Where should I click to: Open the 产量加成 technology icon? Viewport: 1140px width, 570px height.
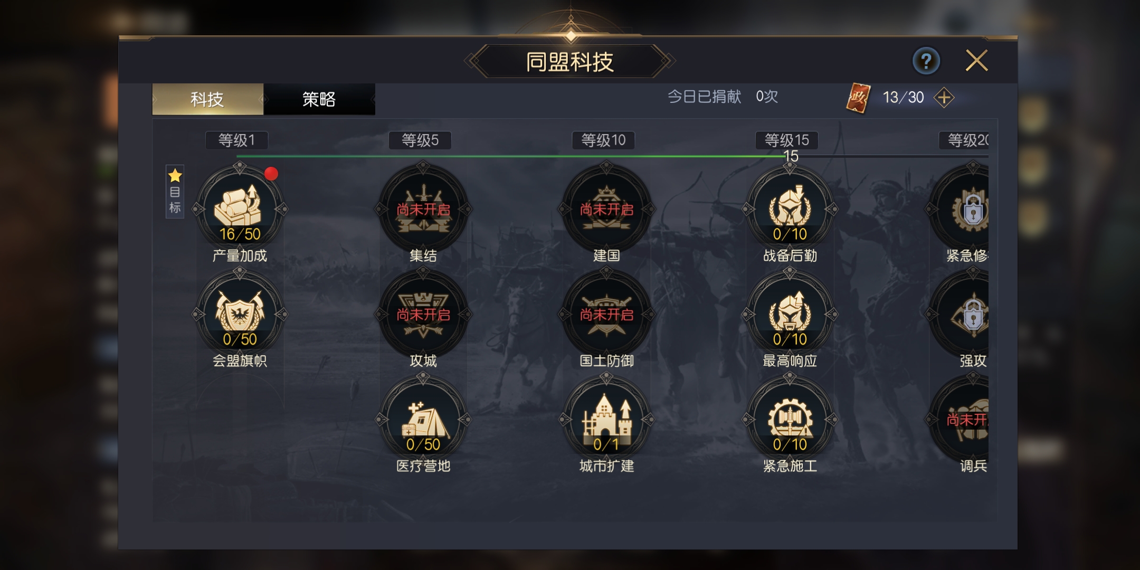tap(240, 209)
